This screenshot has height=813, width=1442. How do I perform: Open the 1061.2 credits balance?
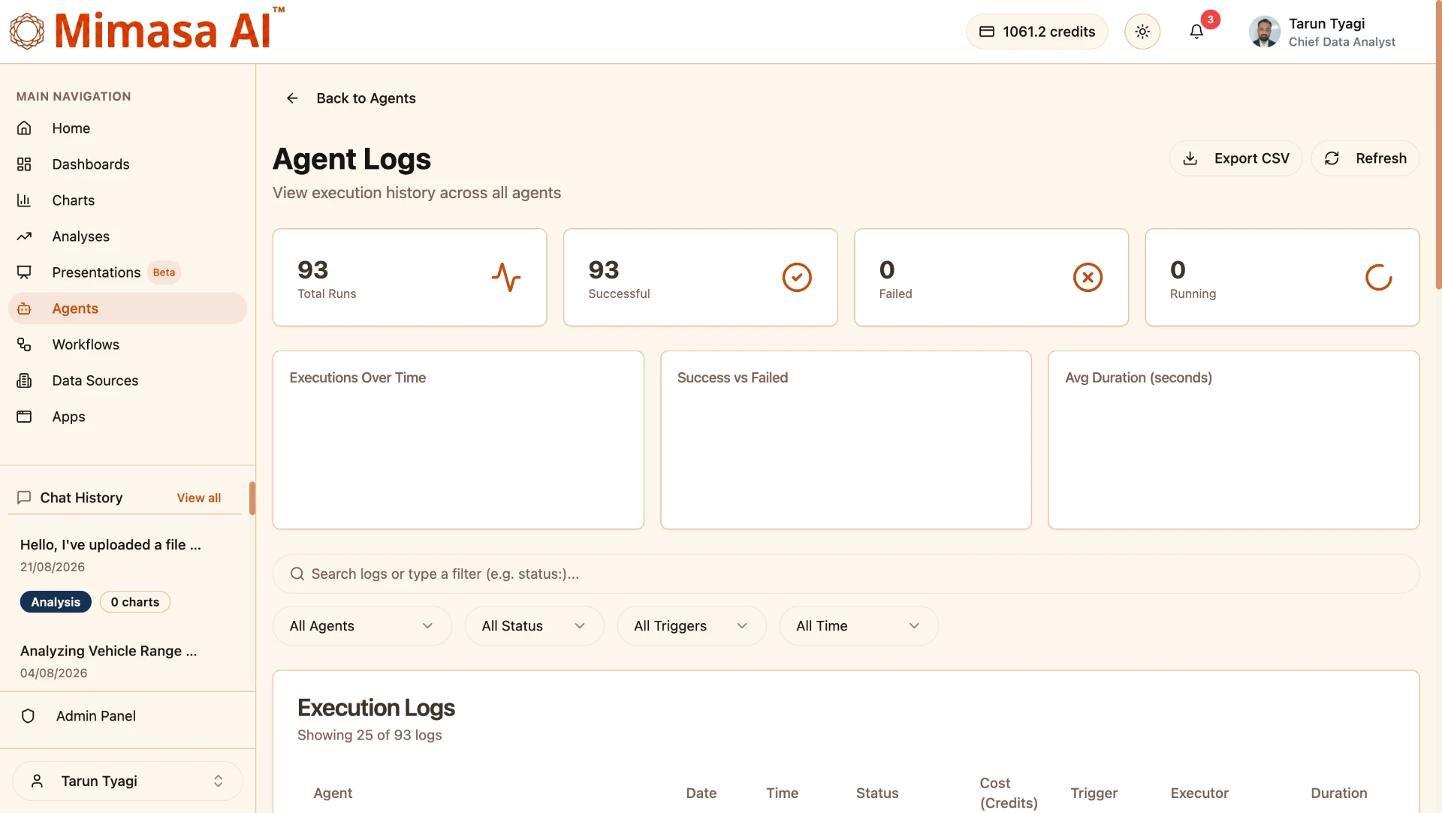(1036, 32)
